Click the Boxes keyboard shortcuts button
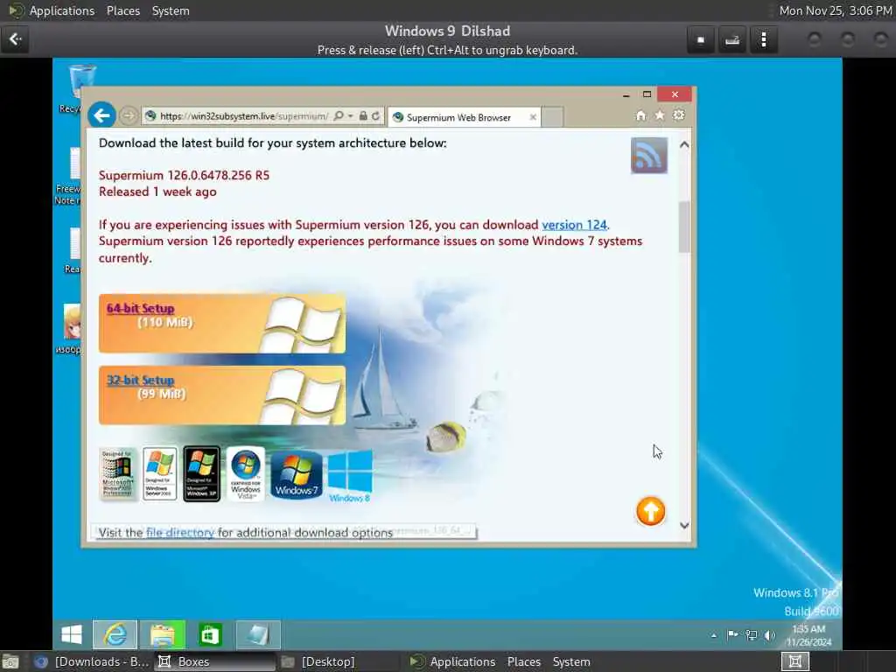 pos(732,40)
